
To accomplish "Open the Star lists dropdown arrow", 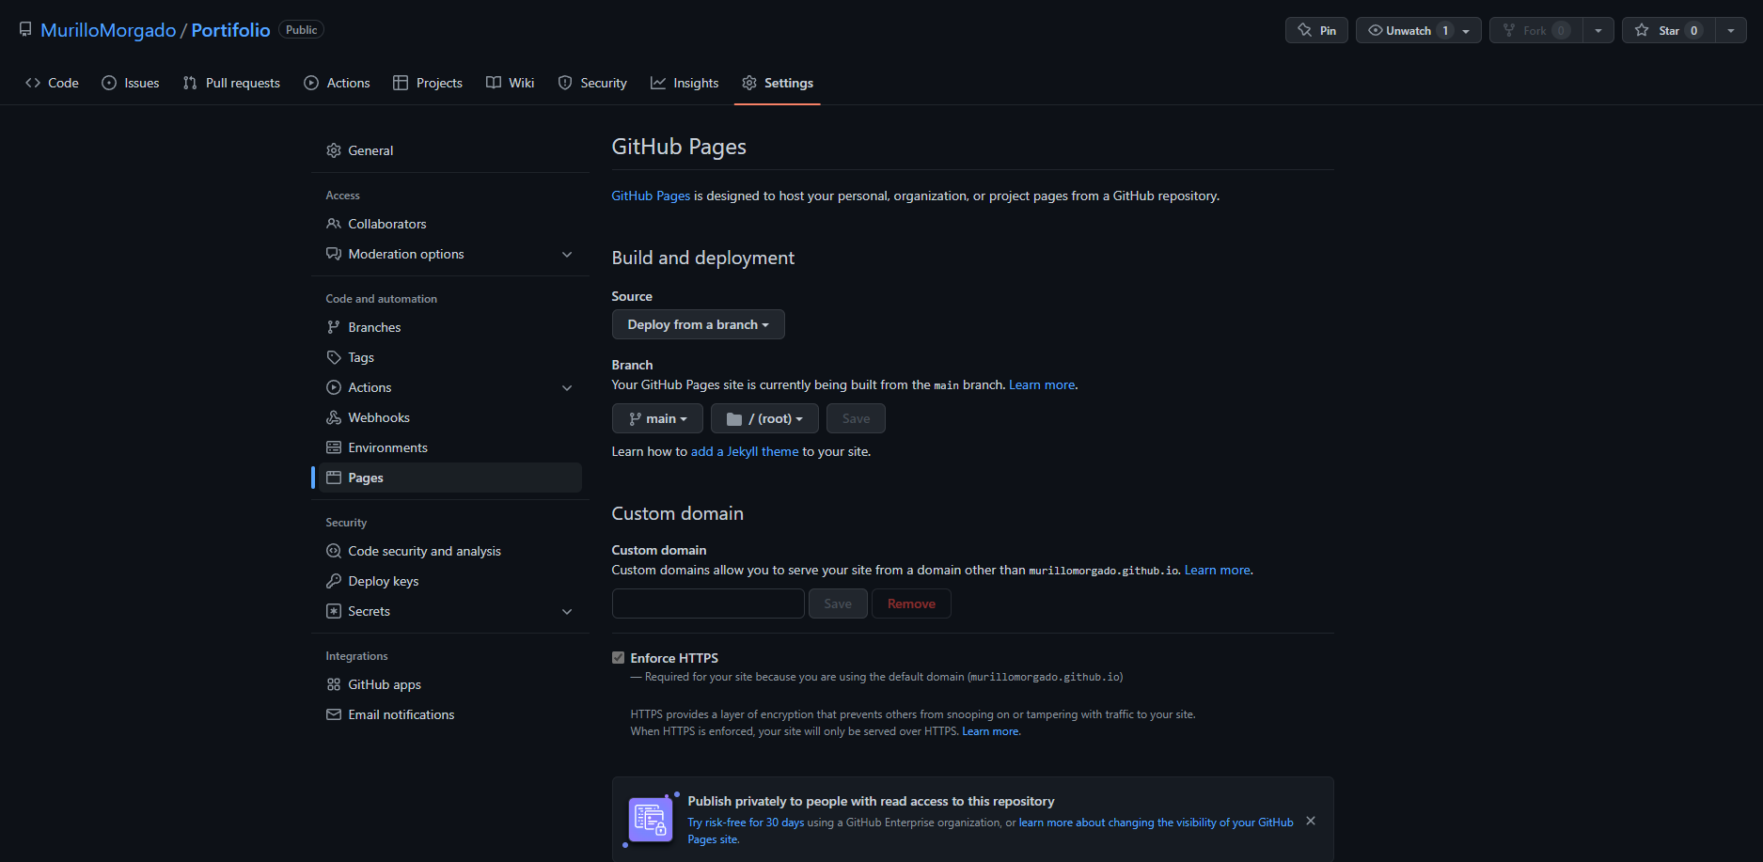I will (1730, 30).
